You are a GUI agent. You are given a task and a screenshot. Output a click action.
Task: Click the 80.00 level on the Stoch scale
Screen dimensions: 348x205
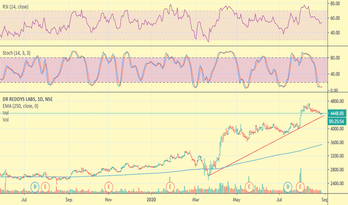pos(335,58)
